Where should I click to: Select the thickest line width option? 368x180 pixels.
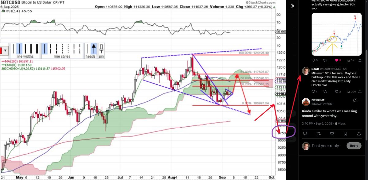[37, 49]
